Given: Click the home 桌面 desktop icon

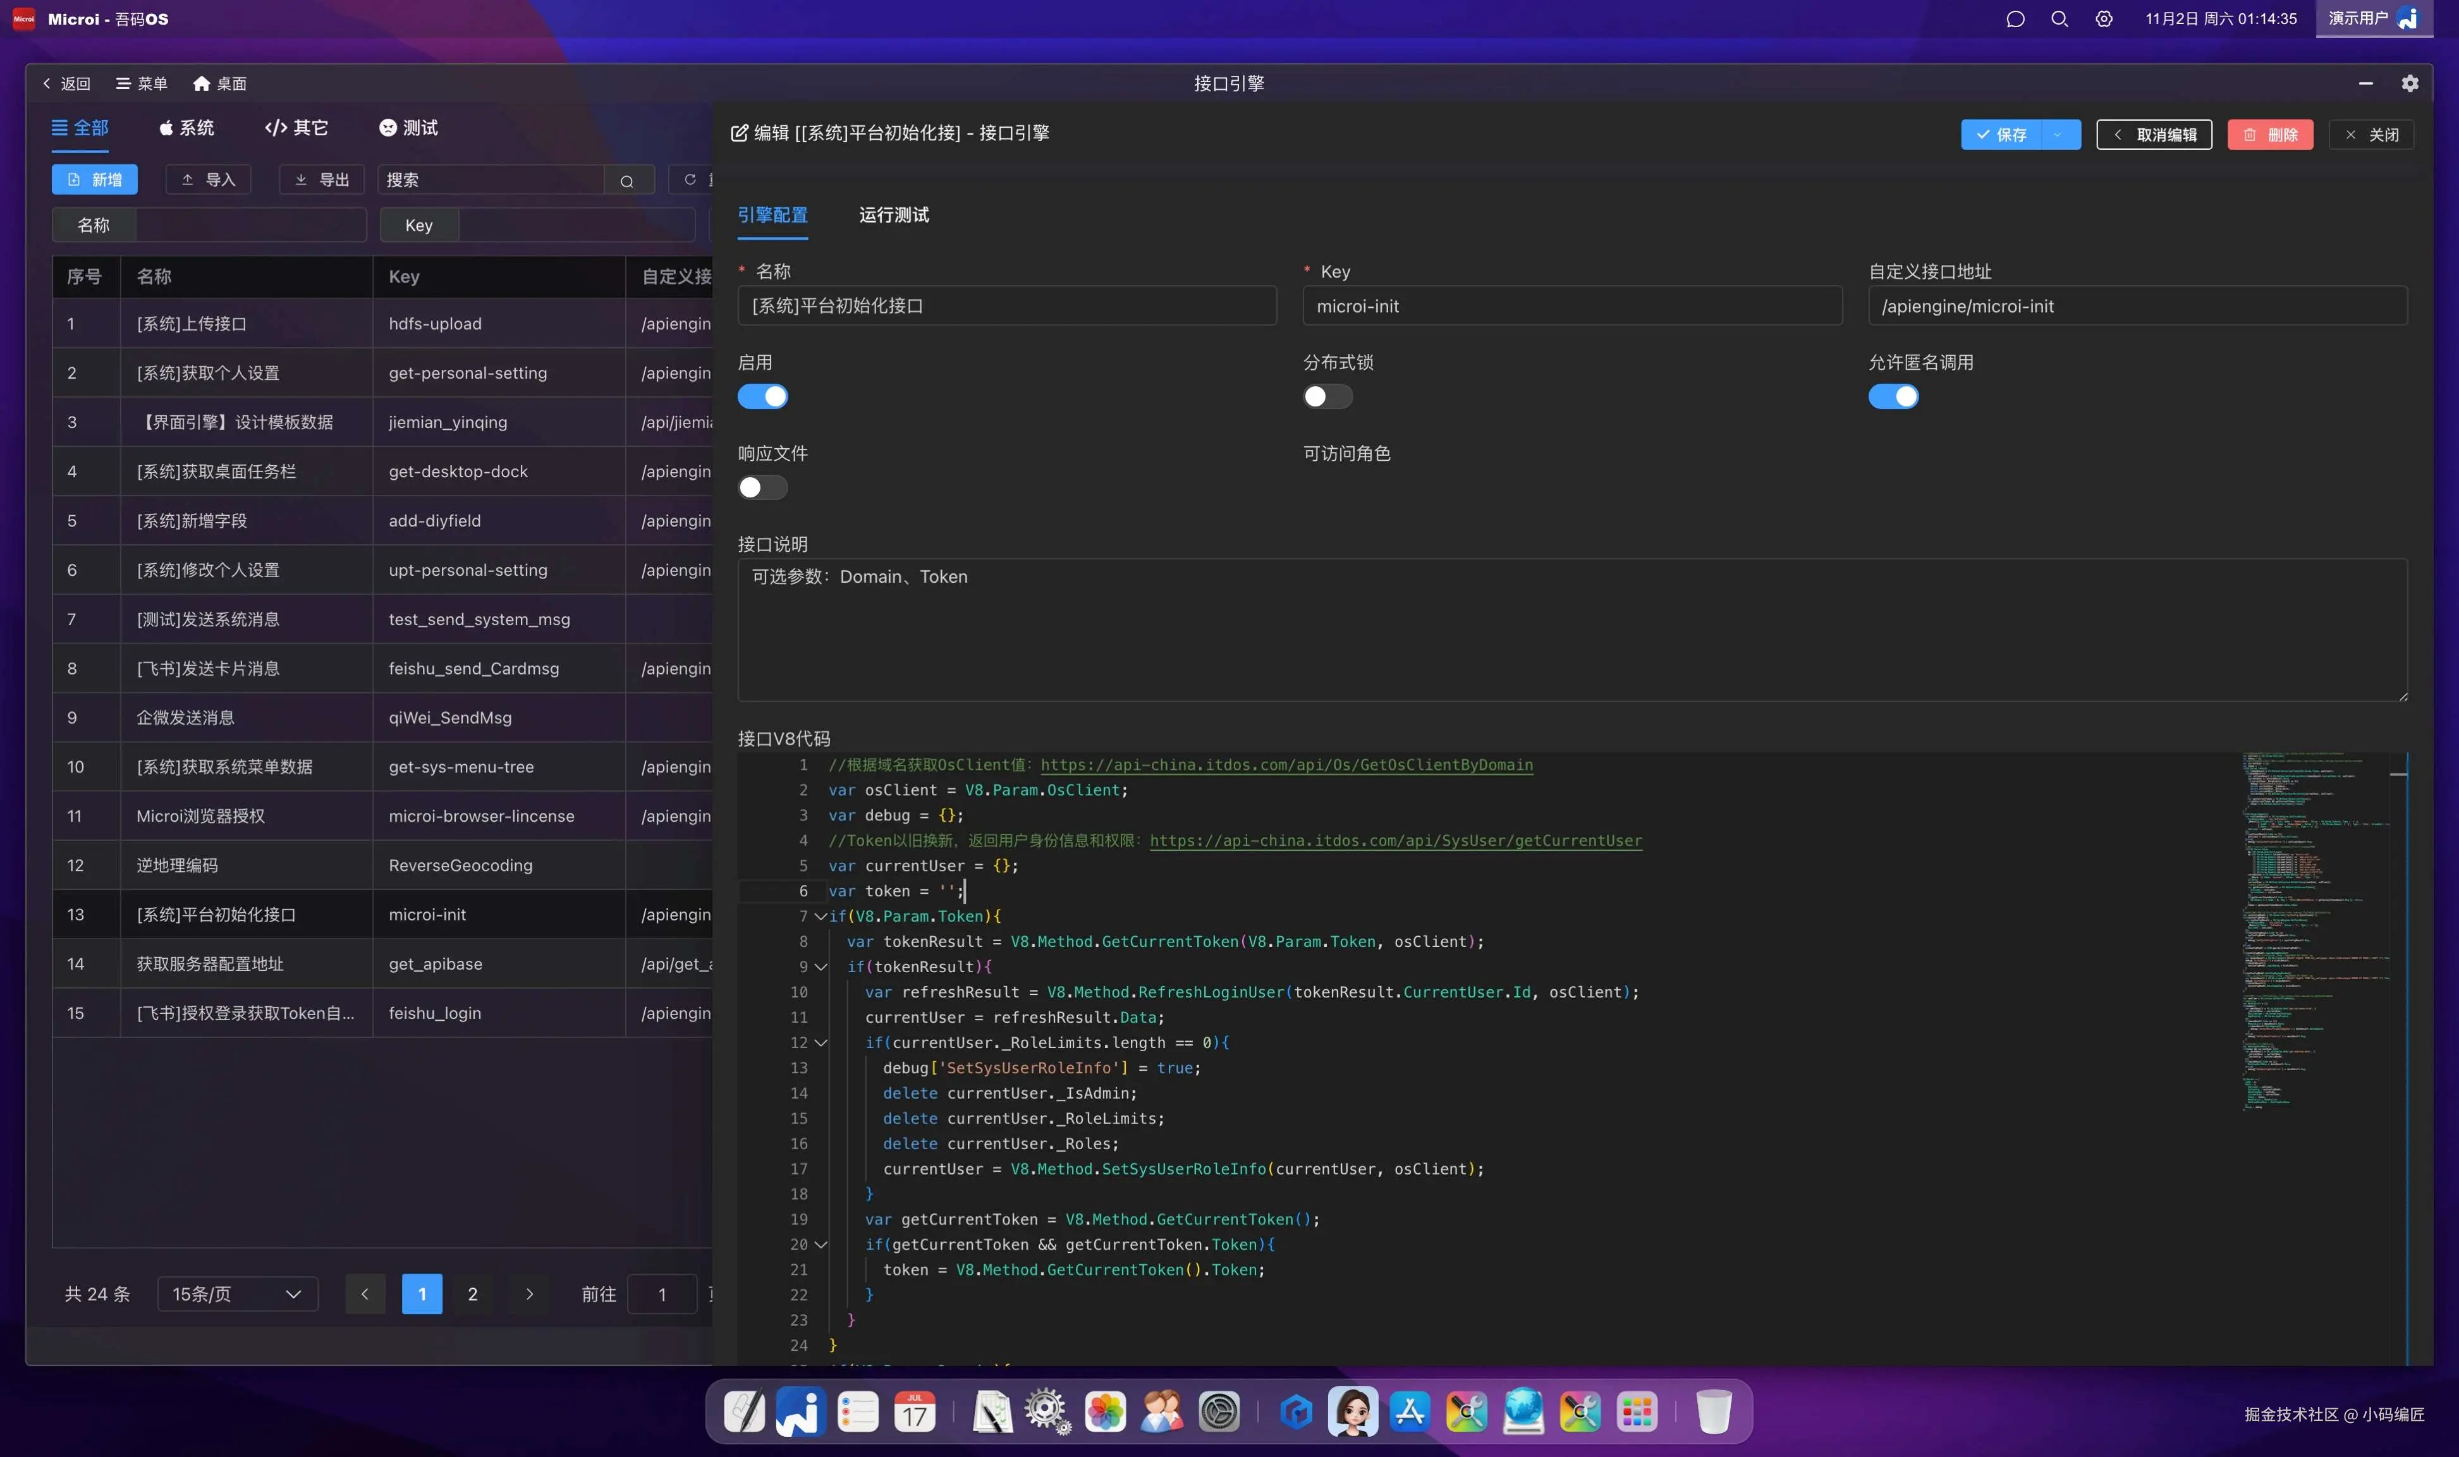Looking at the screenshot, I should (x=202, y=83).
